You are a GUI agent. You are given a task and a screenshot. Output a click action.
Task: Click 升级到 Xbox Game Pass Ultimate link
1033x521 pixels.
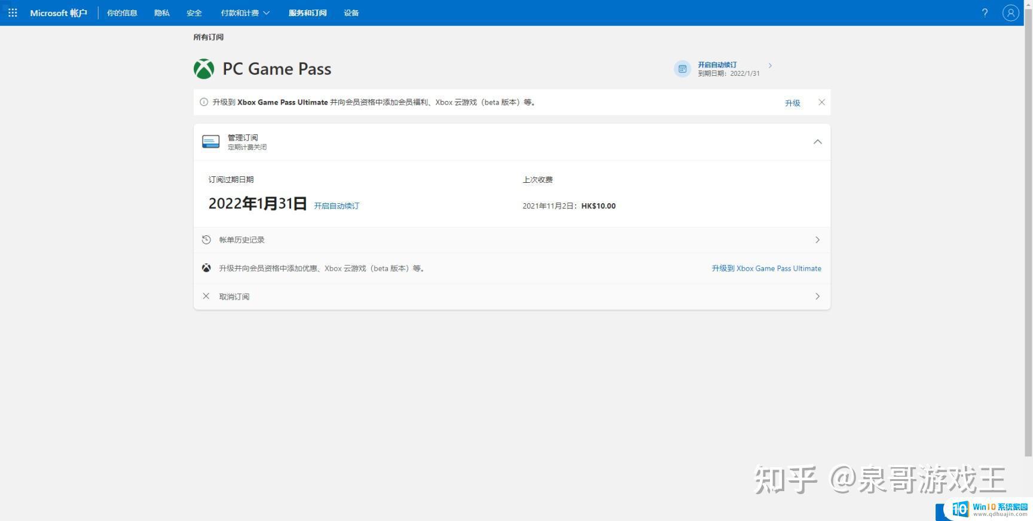click(x=766, y=268)
